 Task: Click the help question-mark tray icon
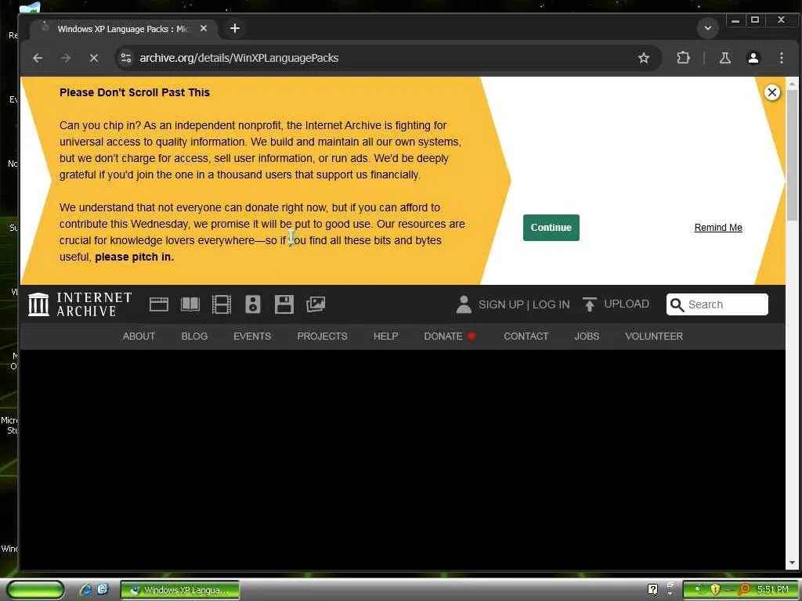point(652,590)
